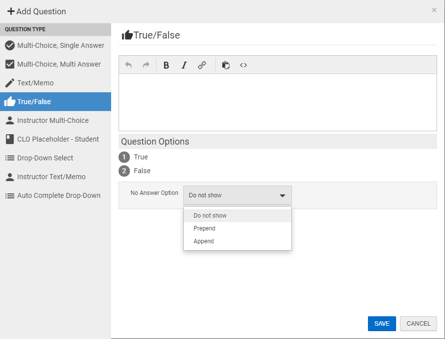Click the plus icon beside Add Question
This screenshot has height=339, width=445.
[x=11, y=11]
